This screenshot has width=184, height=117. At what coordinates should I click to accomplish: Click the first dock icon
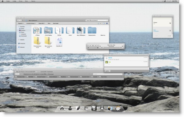coord(62,108)
